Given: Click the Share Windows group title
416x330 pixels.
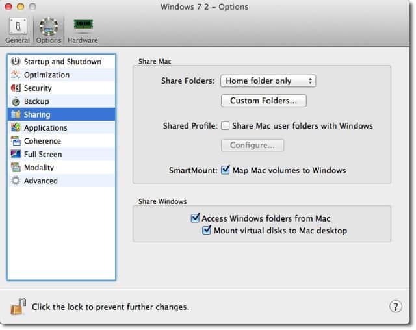Looking at the screenshot, I should click(x=162, y=201).
